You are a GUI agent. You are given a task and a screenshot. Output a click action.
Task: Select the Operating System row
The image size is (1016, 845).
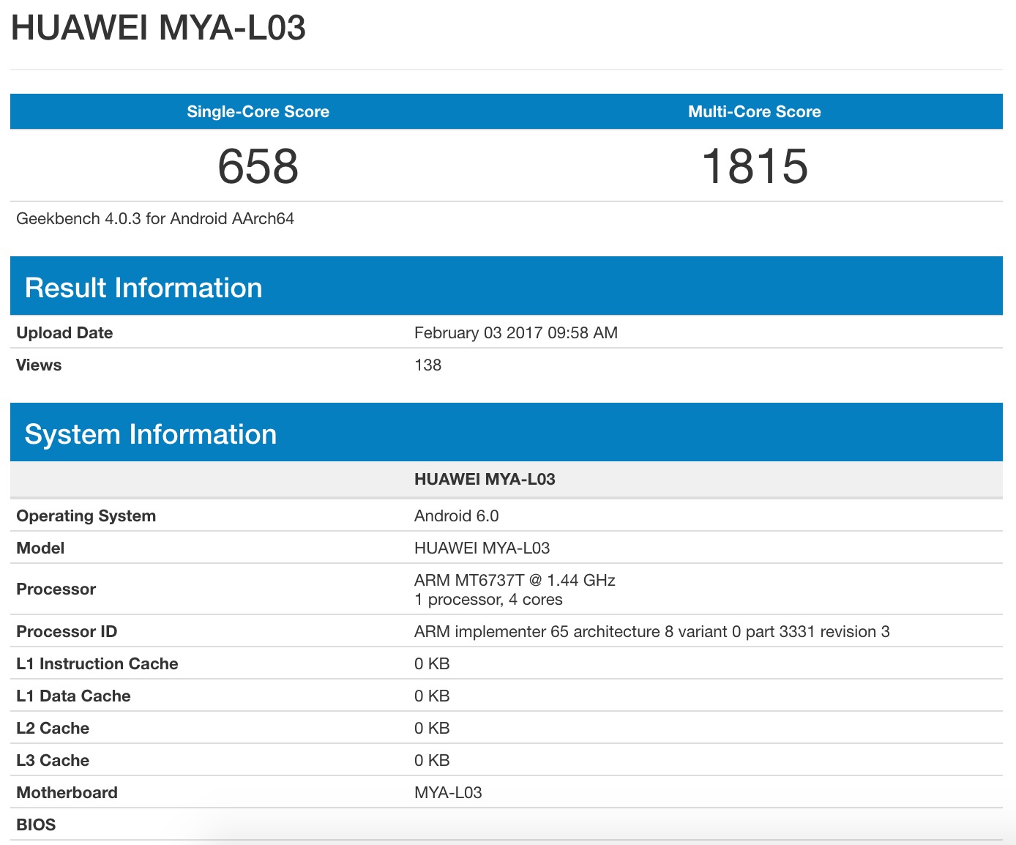tap(86, 515)
